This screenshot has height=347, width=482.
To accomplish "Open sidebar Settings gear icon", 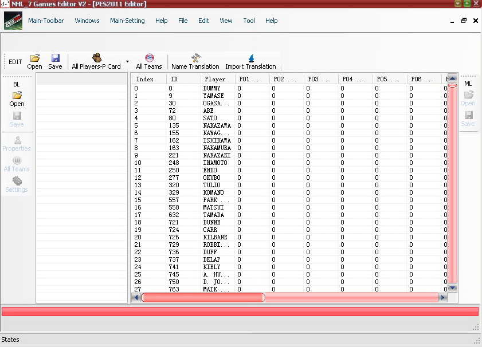I will (17, 181).
